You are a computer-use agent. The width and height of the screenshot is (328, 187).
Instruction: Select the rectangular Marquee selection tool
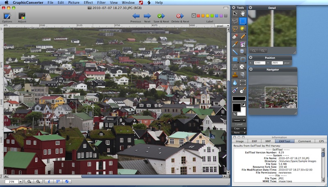(243, 21)
